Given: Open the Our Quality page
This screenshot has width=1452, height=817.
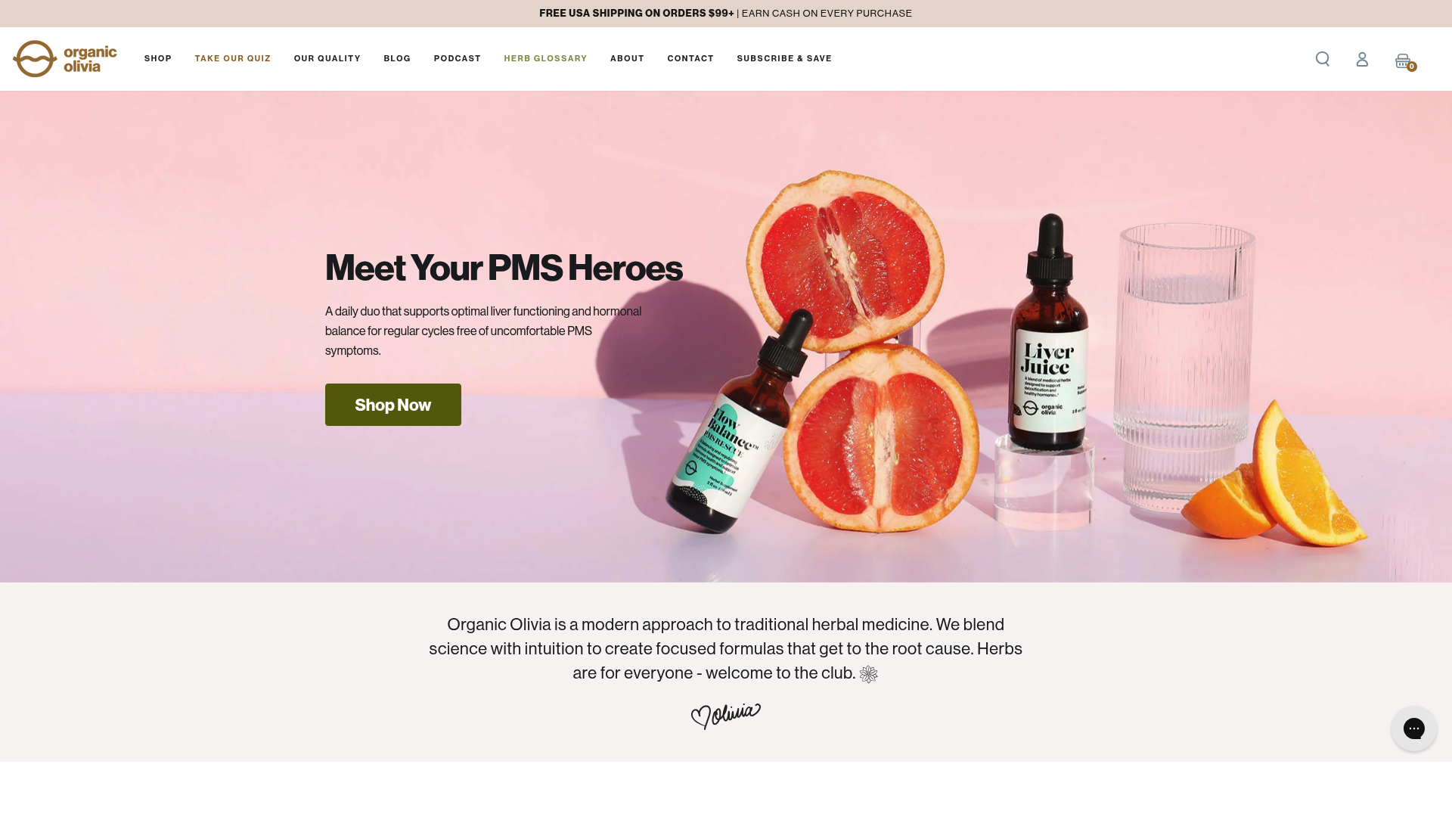Looking at the screenshot, I should (327, 59).
